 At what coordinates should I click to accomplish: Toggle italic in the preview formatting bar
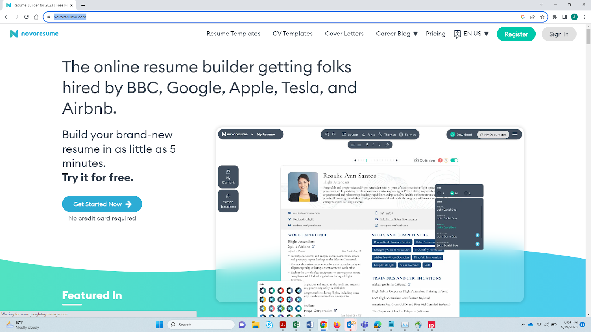pyautogui.click(x=373, y=145)
